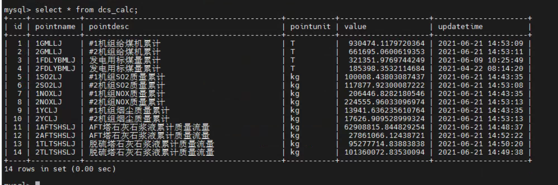Click the 'pointdesc' column header

(109, 27)
